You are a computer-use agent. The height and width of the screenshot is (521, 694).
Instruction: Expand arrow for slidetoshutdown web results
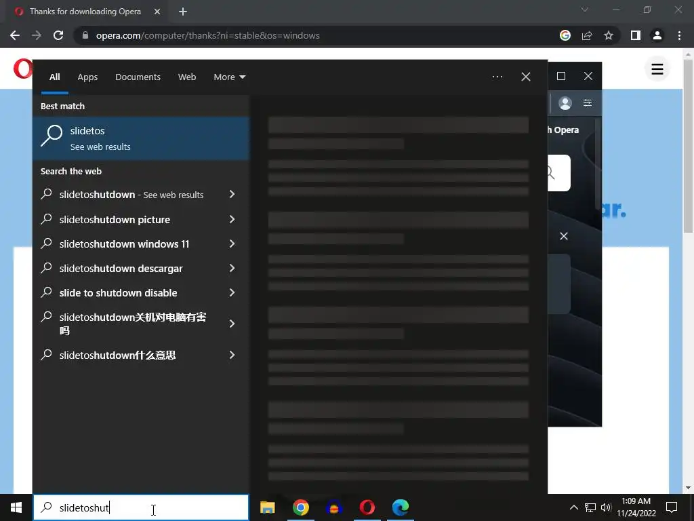point(232,194)
